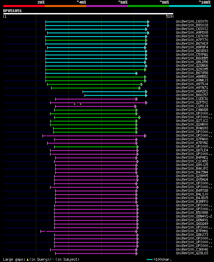Select the UniRef100_Q28HV5 label

(192, 176)
